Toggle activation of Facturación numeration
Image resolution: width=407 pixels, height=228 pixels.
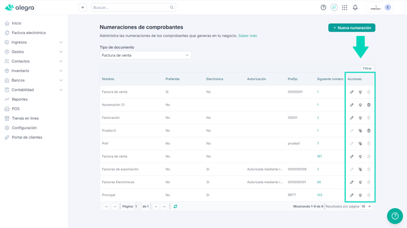pyautogui.click(x=360, y=118)
